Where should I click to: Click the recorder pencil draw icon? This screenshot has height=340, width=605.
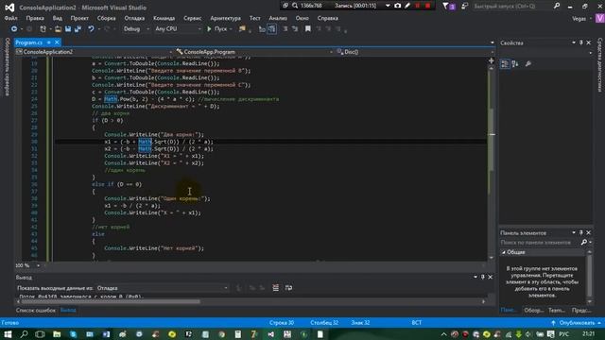(407, 6)
